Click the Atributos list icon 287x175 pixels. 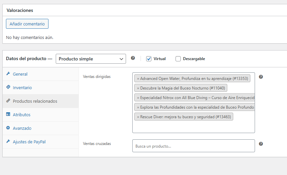8,114
